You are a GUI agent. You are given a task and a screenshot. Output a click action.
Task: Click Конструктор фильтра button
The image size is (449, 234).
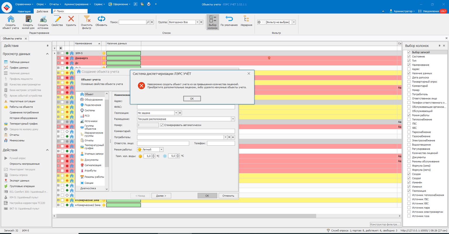click(385, 224)
